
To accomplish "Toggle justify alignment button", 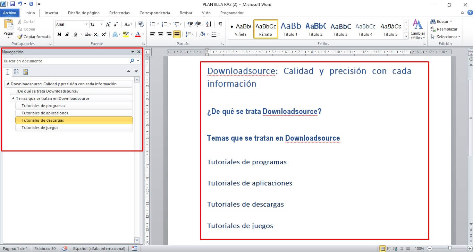I will [x=177, y=34].
